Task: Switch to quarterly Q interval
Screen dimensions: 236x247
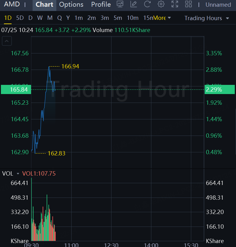Action: tap(60, 18)
